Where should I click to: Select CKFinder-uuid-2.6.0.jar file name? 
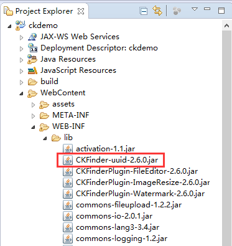point(117,160)
